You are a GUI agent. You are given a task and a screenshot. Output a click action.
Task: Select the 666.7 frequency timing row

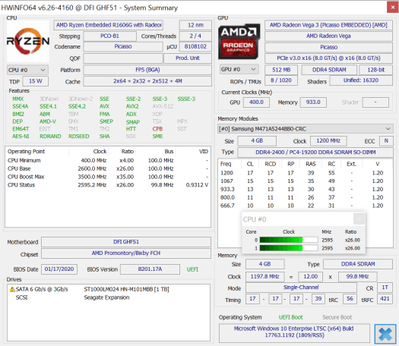pos(305,206)
